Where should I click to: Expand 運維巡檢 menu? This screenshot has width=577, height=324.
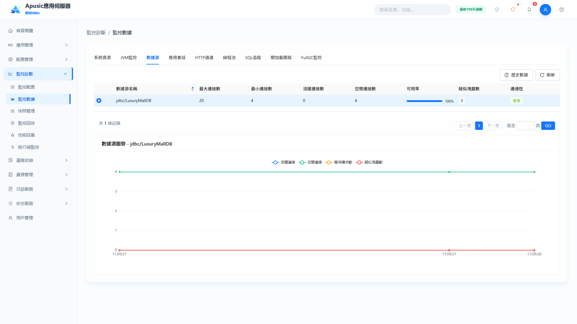pyautogui.click(x=38, y=160)
